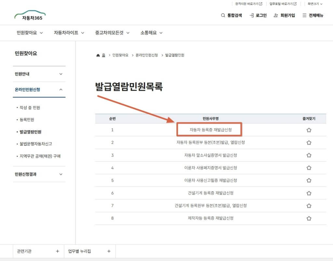The image size is (333, 261).
Task: Open the external link icon beside 업무포털 바로가기
Action: [x=294, y=4]
